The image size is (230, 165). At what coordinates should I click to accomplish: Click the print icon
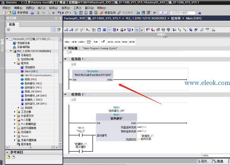pyautogui.click(x=32, y=13)
